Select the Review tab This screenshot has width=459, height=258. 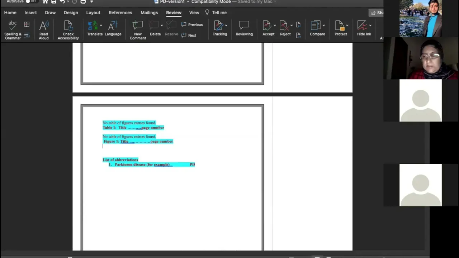pyautogui.click(x=174, y=13)
